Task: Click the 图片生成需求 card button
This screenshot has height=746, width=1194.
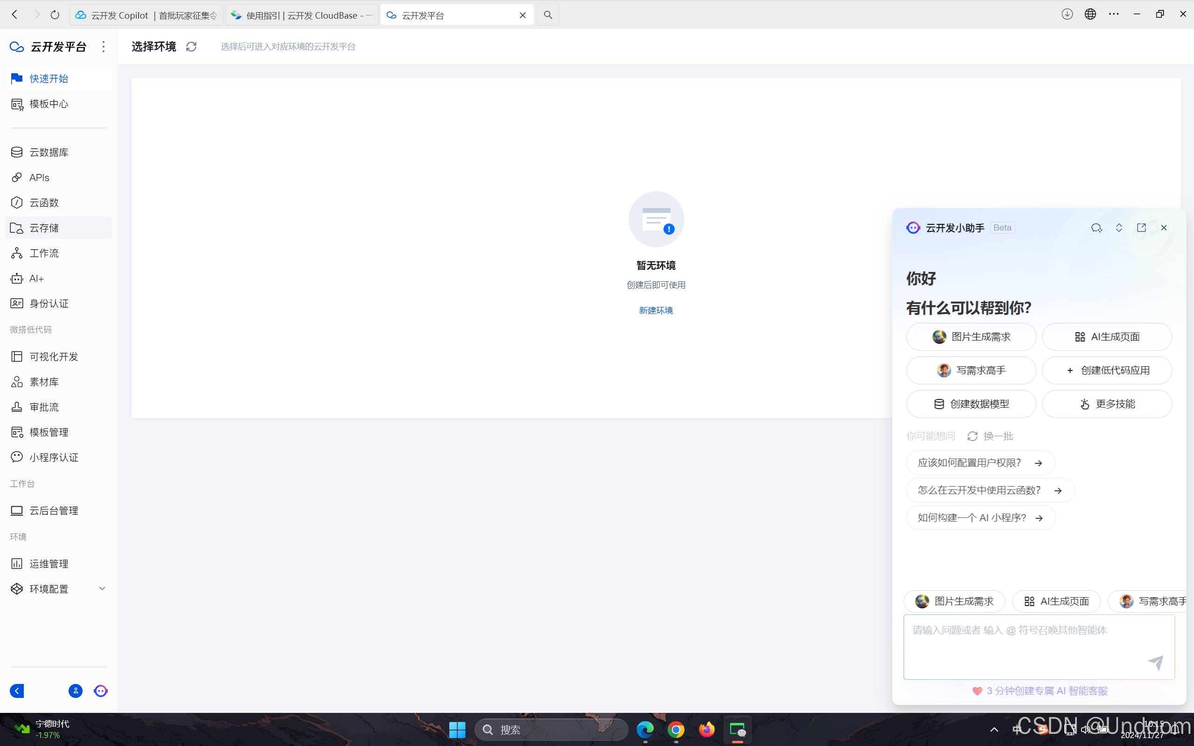Action: coord(971,336)
